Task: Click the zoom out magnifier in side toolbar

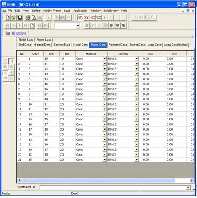Action: point(11,67)
